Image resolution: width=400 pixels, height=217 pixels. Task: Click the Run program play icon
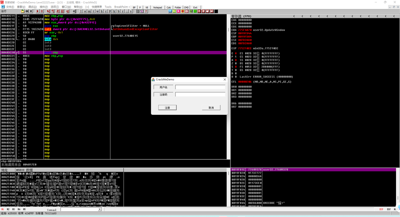pyautogui.click(x=38, y=11)
